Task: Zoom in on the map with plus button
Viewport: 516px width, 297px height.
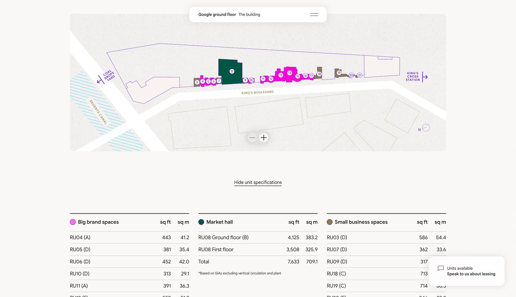Action: [264, 138]
